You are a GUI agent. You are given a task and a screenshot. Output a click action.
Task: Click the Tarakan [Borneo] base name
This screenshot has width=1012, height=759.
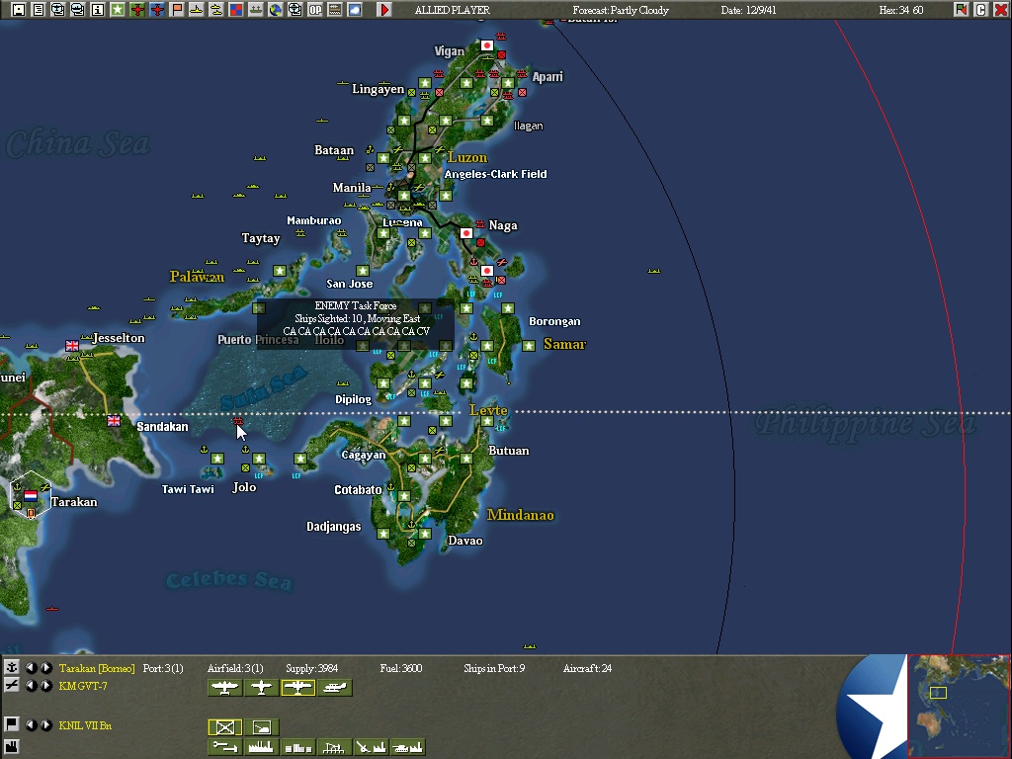coord(97,668)
